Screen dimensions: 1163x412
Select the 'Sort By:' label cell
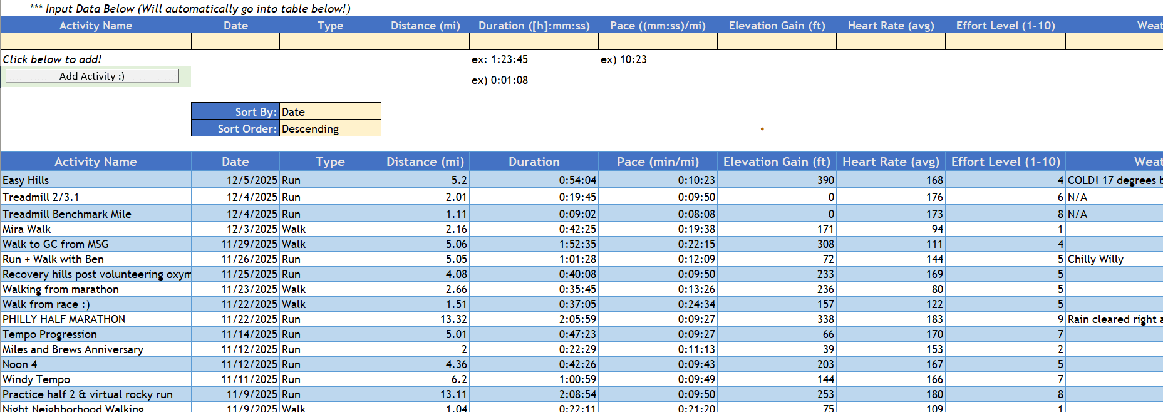(x=235, y=111)
